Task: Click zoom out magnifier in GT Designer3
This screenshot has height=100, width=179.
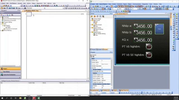Action: pos(128,9)
